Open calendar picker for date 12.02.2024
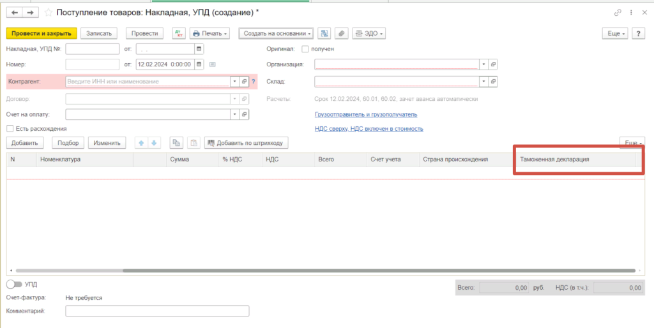 click(x=199, y=64)
